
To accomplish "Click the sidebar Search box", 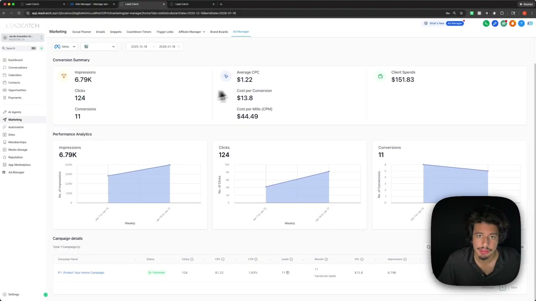I will [x=19, y=48].
